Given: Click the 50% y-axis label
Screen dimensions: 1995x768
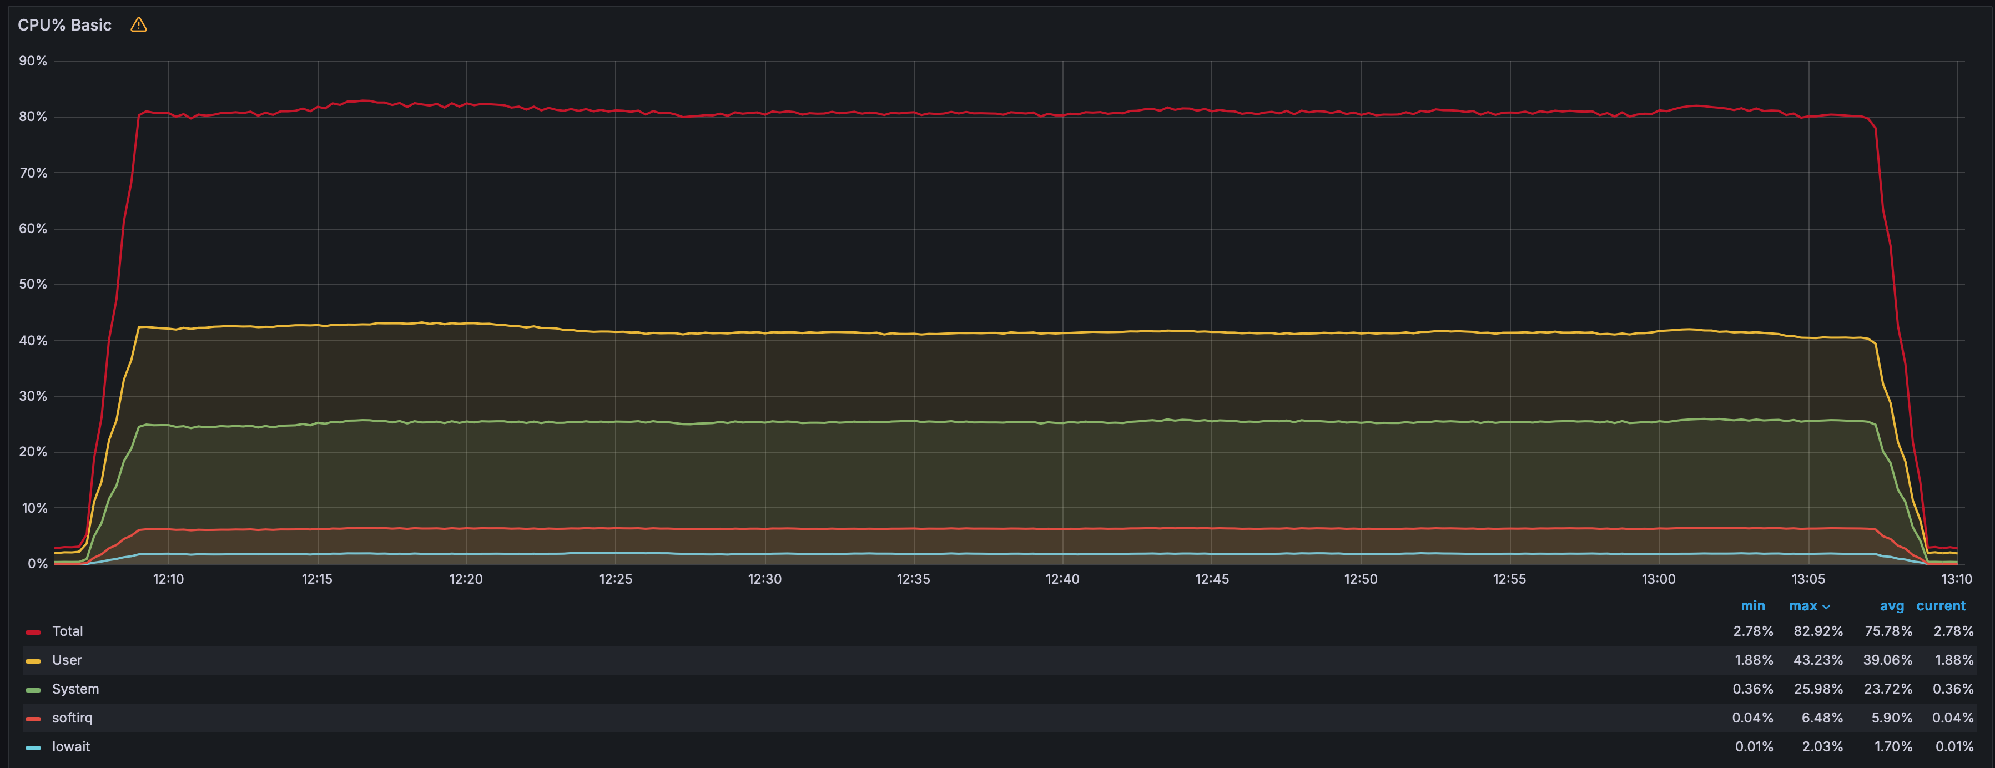Looking at the screenshot, I should pyautogui.click(x=33, y=284).
